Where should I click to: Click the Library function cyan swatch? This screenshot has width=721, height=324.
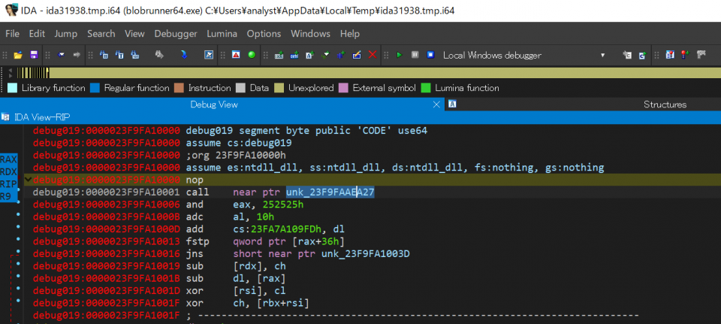click(x=13, y=88)
